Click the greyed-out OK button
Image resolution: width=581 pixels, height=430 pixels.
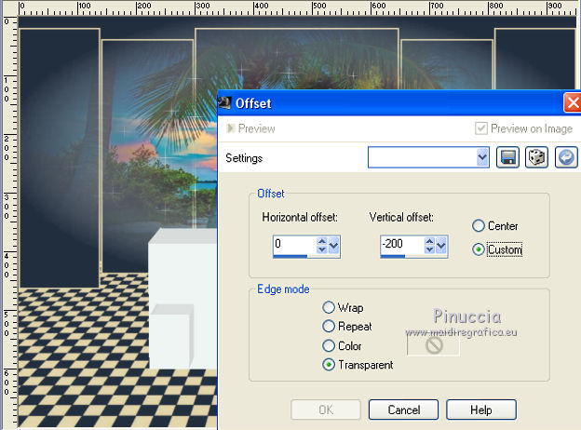click(x=326, y=410)
